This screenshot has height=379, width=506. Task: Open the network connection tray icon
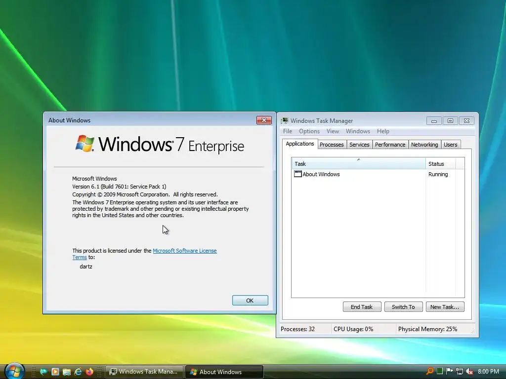(x=460, y=372)
